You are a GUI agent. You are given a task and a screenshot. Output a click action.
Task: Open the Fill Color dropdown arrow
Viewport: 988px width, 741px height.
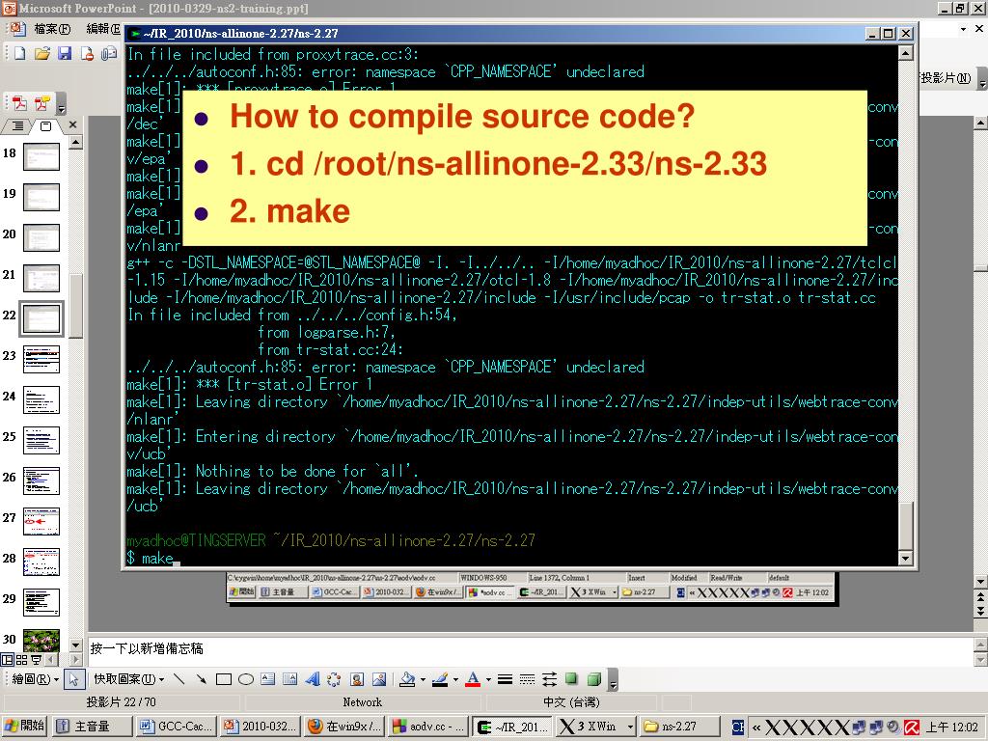point(423,679)
